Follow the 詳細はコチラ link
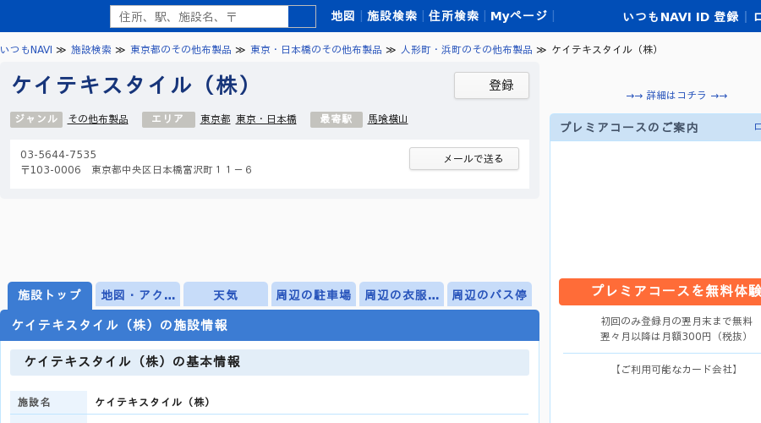The image size is (761, 423). (676, 96)
